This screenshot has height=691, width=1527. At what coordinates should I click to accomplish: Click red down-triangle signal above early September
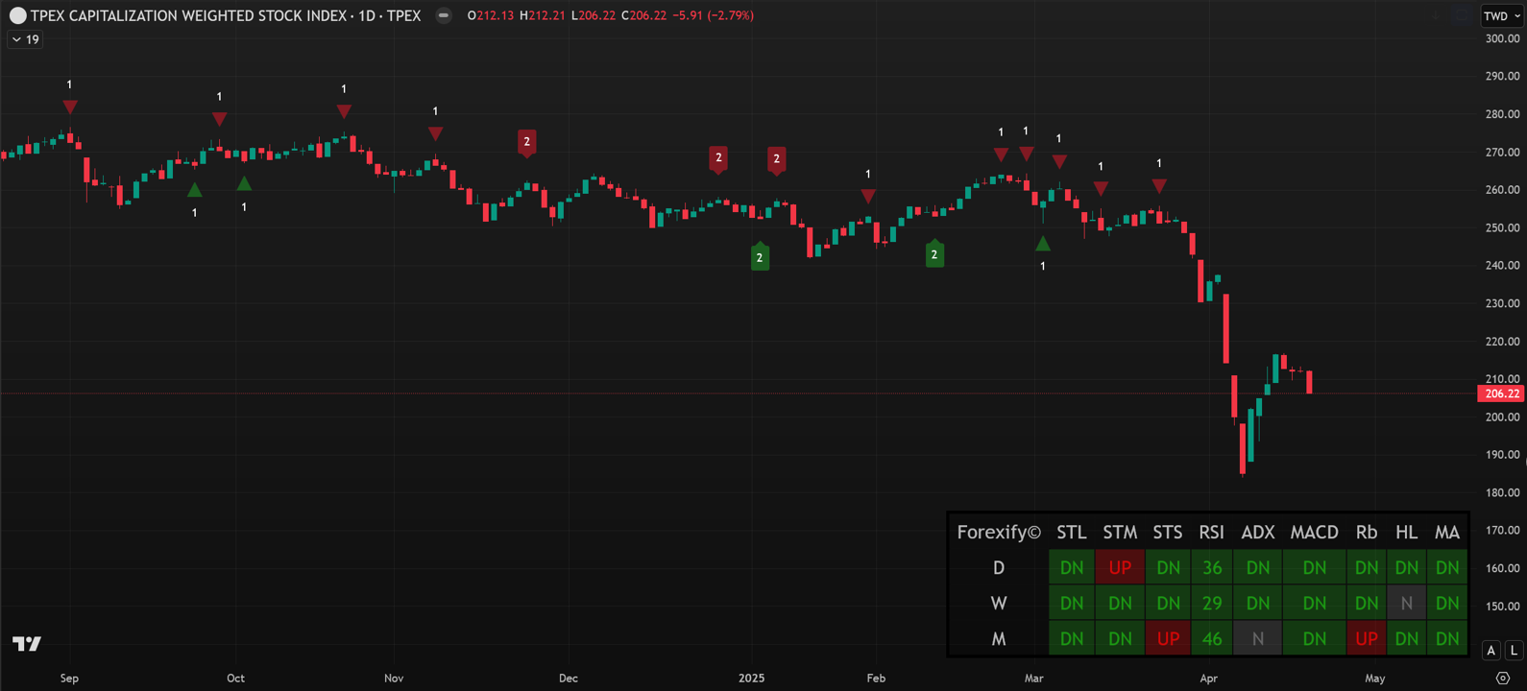click(70, 107)
